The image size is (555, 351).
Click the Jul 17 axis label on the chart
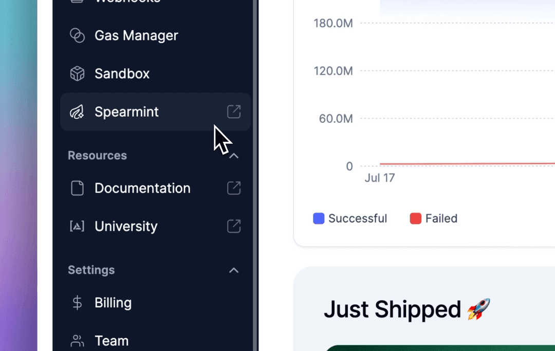(380, 178)
